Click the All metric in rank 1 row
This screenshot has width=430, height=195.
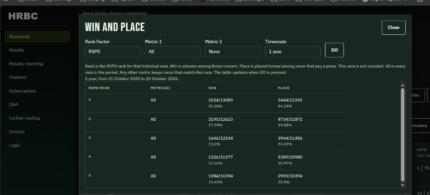[153, 100]
